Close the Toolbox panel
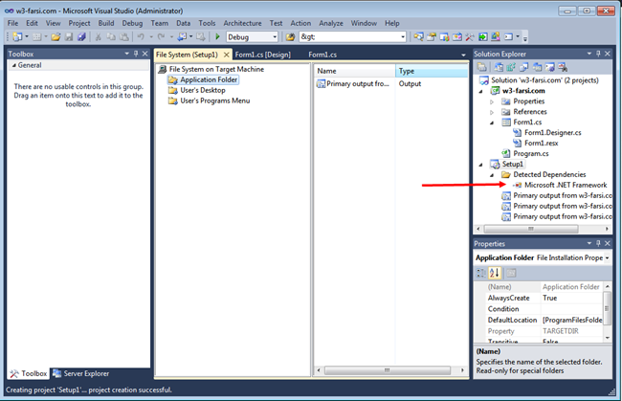This screenshot has width=622, height=401. (x=144, y=54)
